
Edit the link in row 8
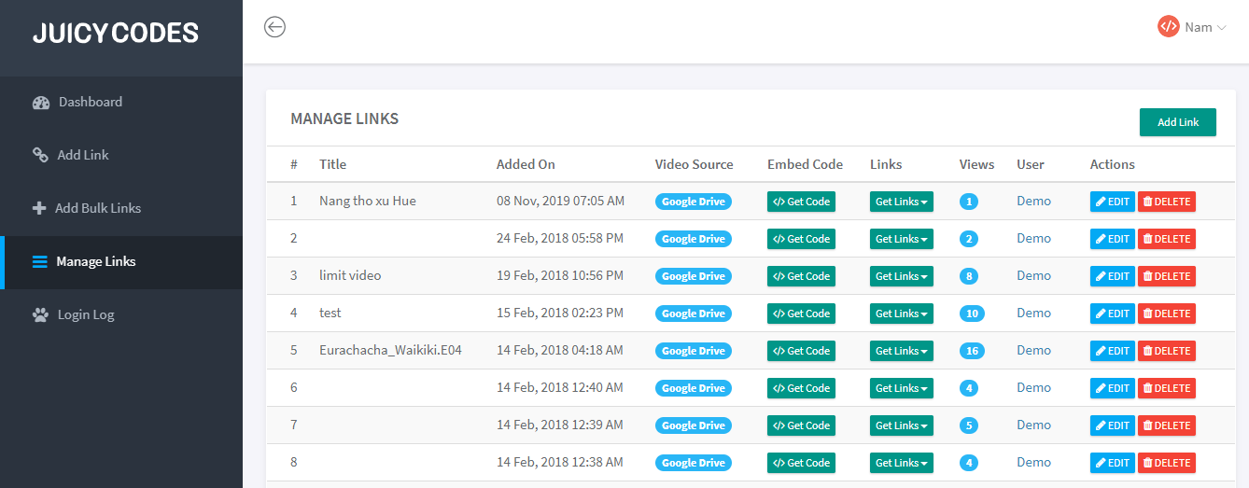1113,463
